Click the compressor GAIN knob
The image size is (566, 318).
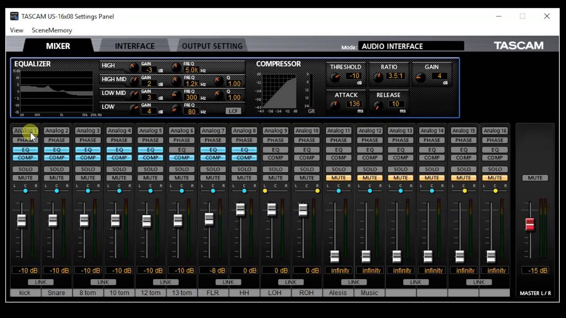(x=421, y=78)
